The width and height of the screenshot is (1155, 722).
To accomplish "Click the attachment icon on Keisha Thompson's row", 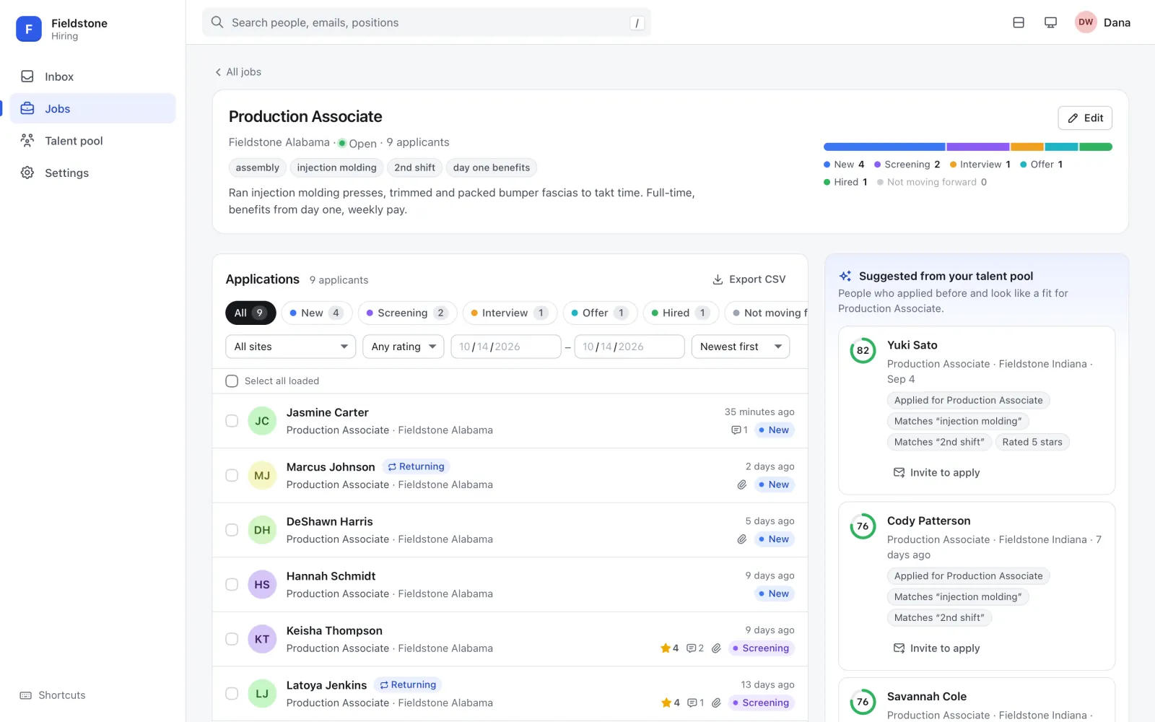I will (716, 648).
